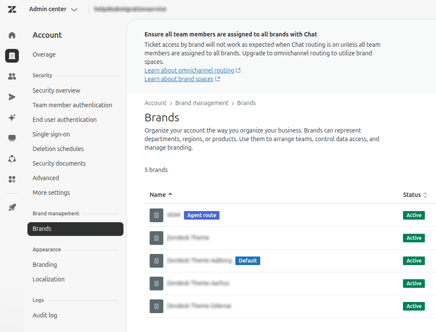
Task: Select Branding in Appearance section
Action: pyautogui.click(x=45, y=264)
